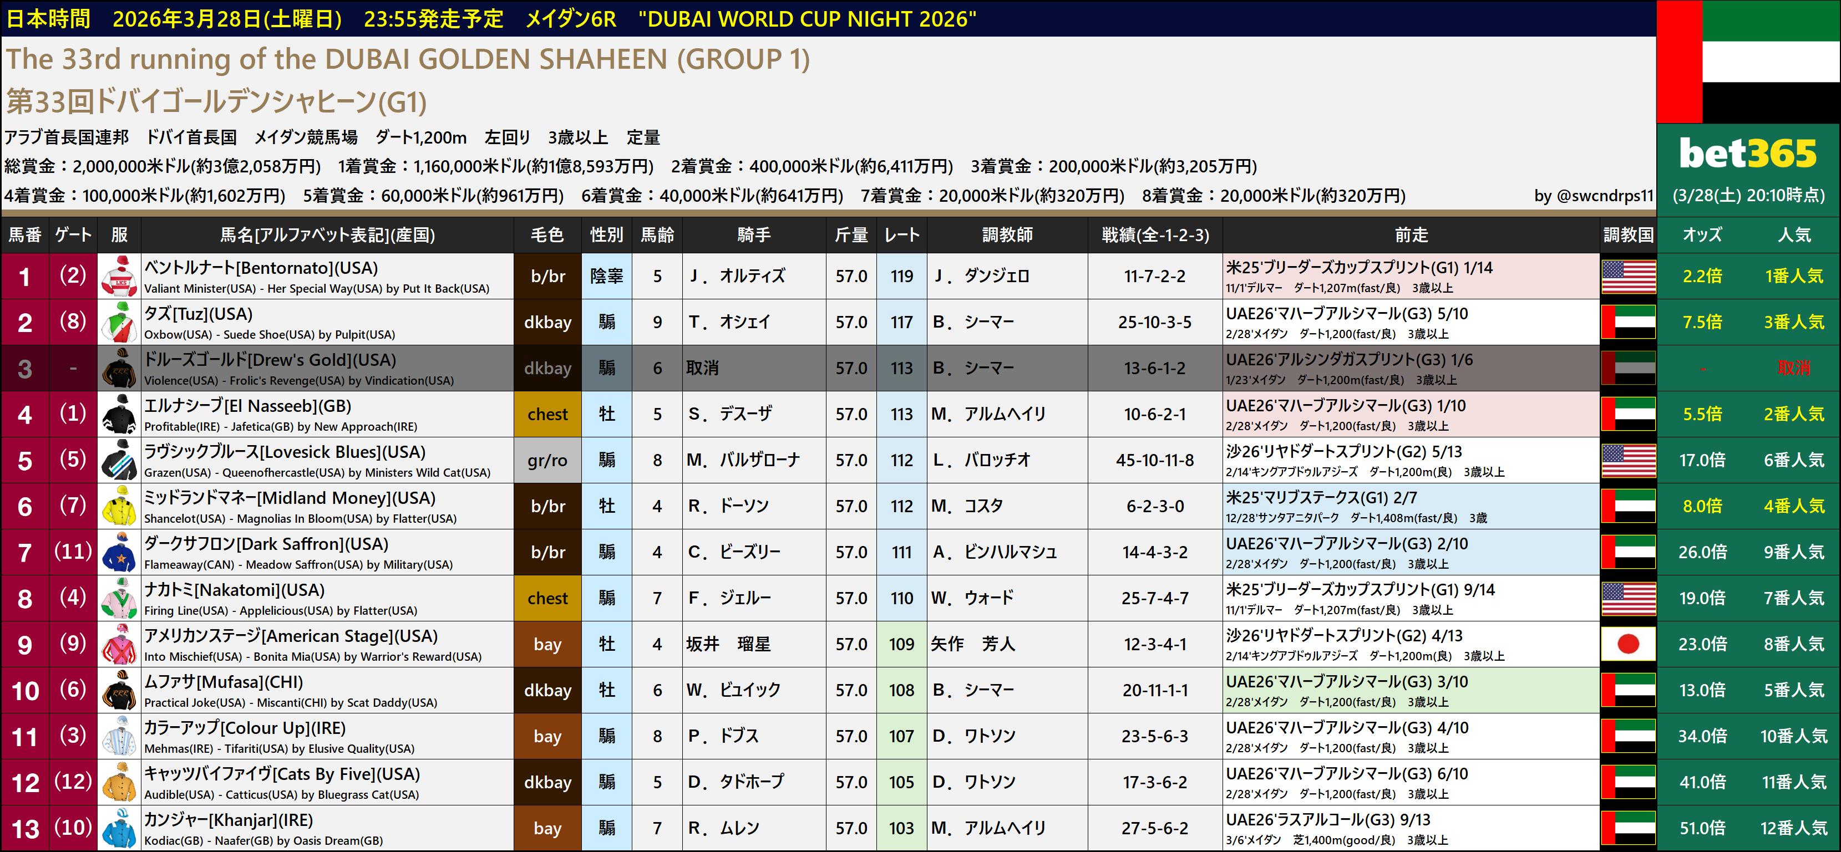
Task: Click the 人気 column header
Action: pyautogui.click(x=1794, y=235)
